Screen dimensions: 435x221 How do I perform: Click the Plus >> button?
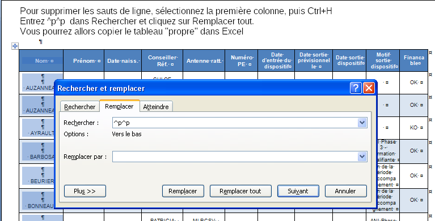85,191
